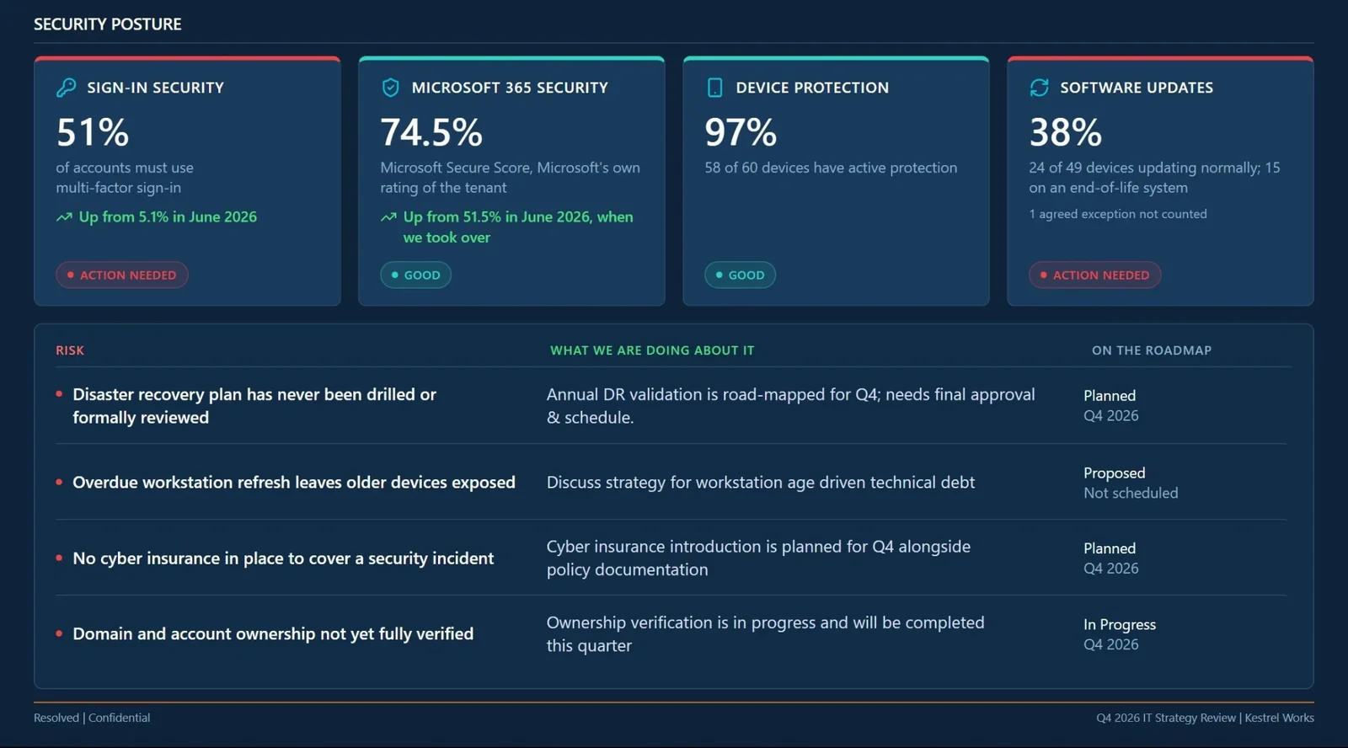
Task: Click "Up from 5.1% in June 2026" text
Action: click(x=168, y=217)
